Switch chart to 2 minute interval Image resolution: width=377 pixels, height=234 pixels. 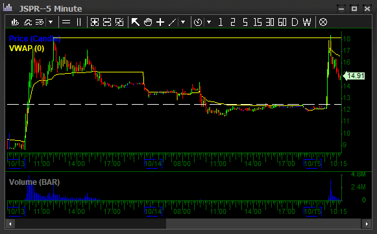point(232,22)
